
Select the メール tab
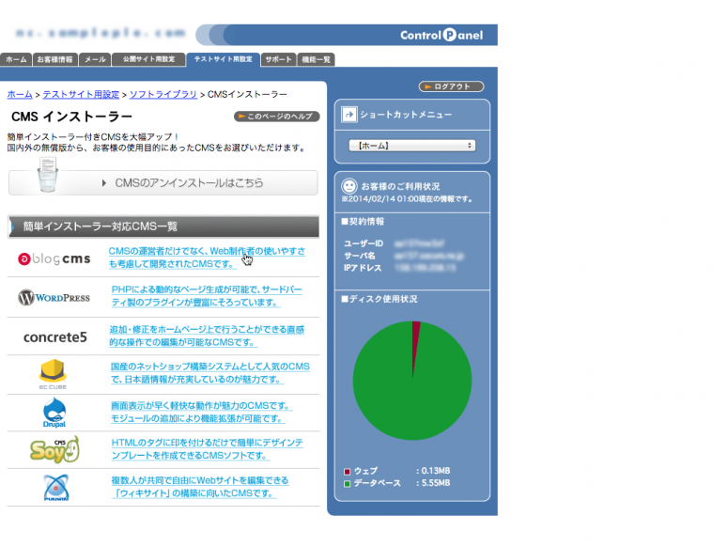point(95,59)
